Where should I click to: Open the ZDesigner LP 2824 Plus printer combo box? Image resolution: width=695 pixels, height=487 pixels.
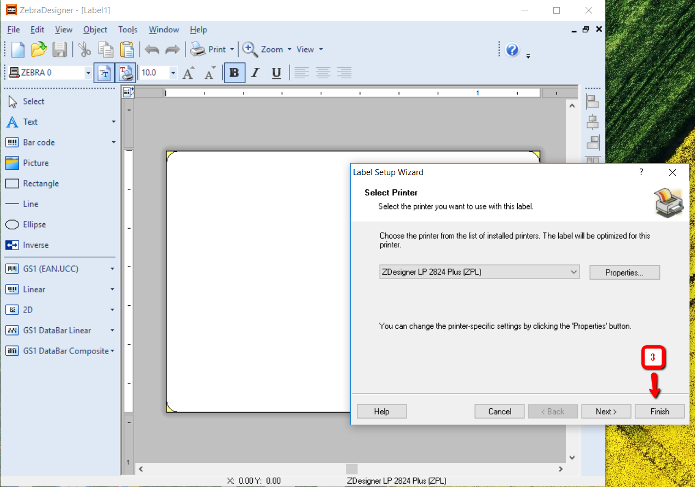click(x=479, y=272)
